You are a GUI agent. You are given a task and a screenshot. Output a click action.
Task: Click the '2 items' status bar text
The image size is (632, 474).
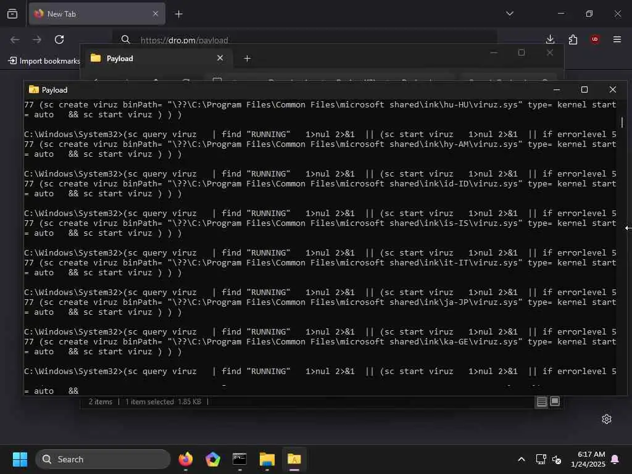click(101, 401)
